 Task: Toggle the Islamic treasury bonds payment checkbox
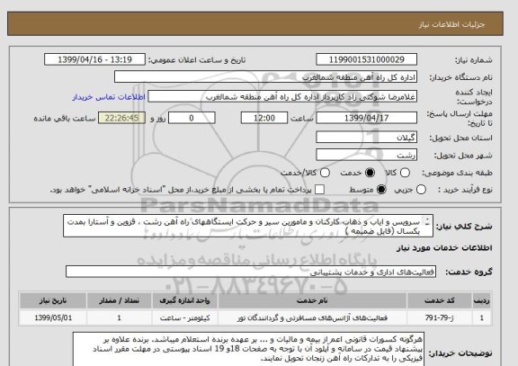coord(319,190)
